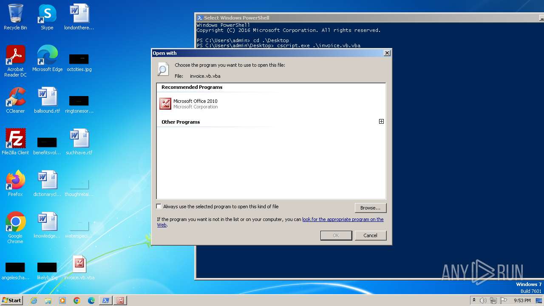544x306 pixels.
Task: Expand the Other Programs section
Action: point(381,122)
